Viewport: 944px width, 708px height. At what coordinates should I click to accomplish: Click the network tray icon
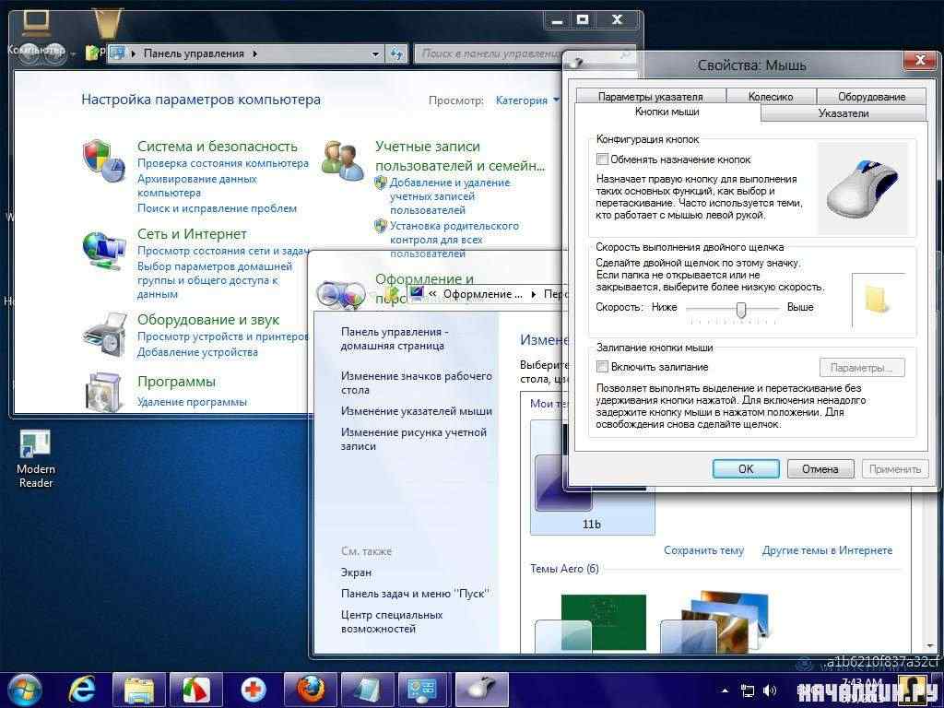(748, 691)
